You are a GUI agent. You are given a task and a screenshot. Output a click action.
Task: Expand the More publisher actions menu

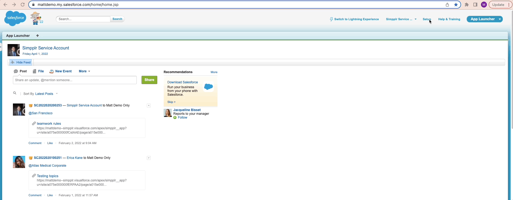click(x=84, y=71)
